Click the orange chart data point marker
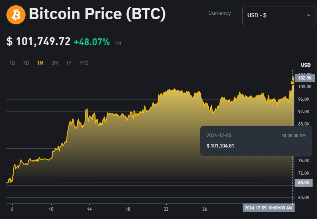This screenshot has width=317, height=219. click(x=293, y=83)
